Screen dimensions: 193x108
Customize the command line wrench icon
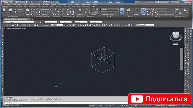pos(2,101)
